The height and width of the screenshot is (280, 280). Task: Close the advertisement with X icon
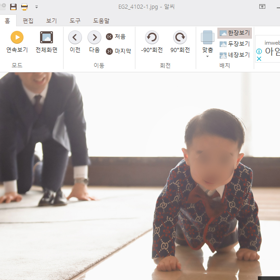click(259, 59)
